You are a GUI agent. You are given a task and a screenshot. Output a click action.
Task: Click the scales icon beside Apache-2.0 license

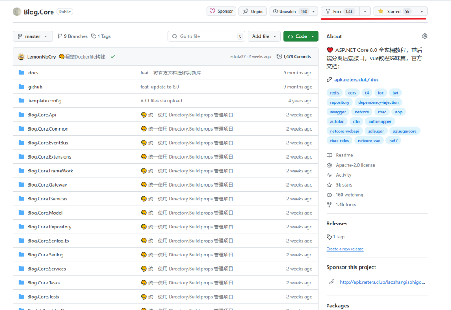[x=329, y=165]
